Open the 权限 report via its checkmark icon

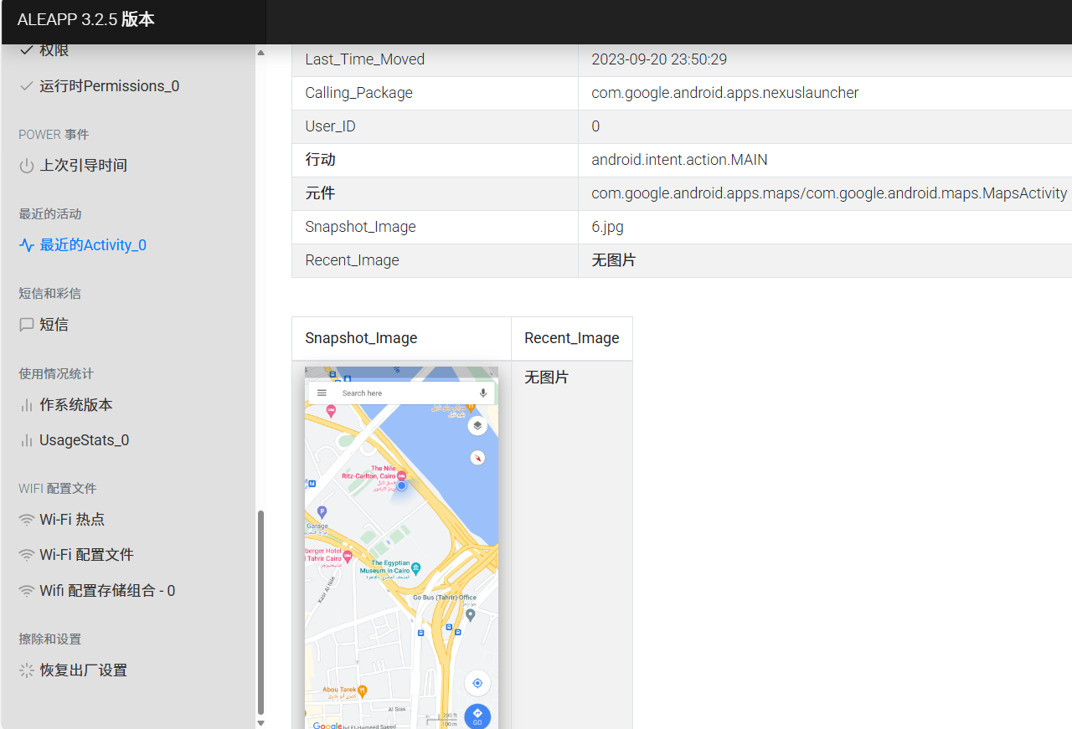[26, 50]
